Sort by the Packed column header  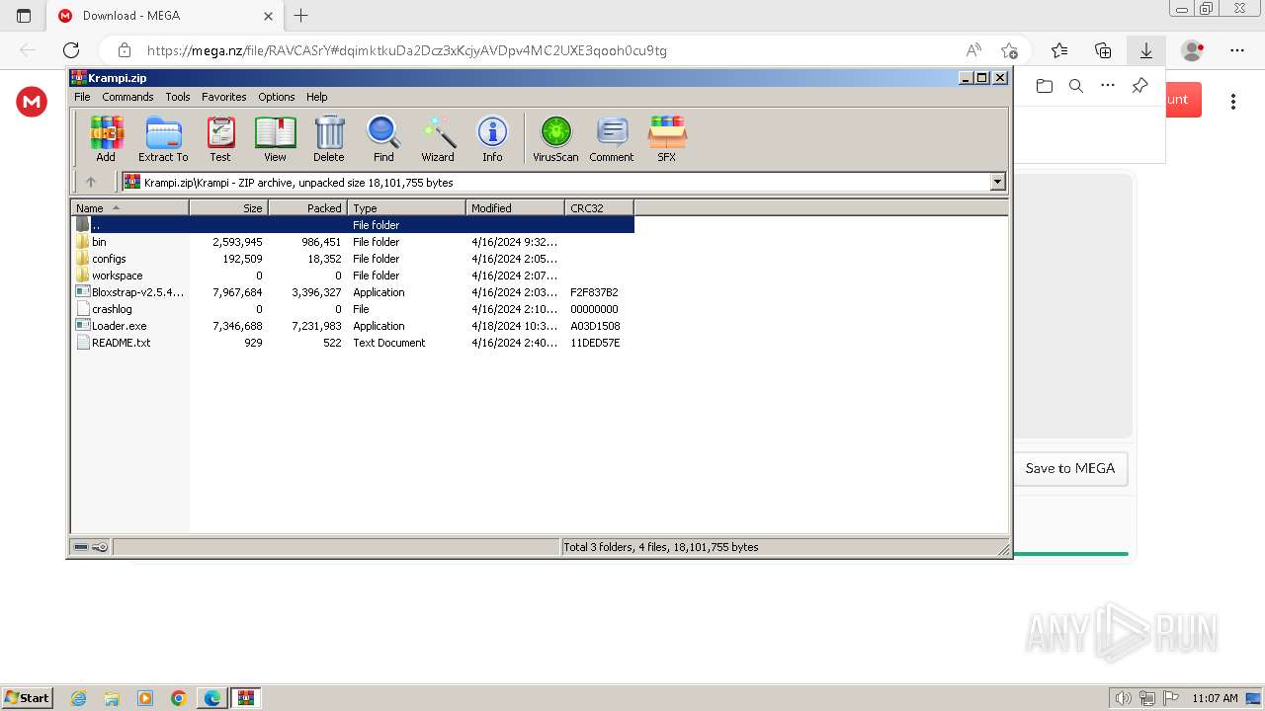[307, 207]
